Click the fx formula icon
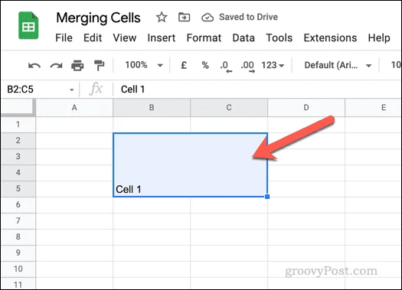 [x=96, y=89]
